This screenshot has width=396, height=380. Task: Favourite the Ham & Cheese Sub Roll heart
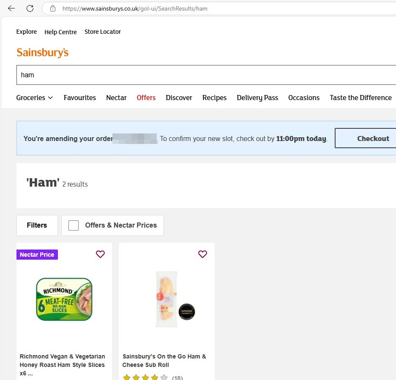point(202,254)
